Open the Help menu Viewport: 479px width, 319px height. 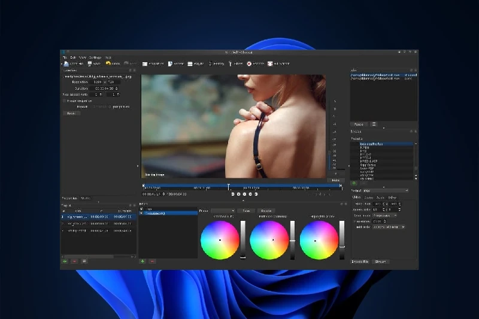108,57
